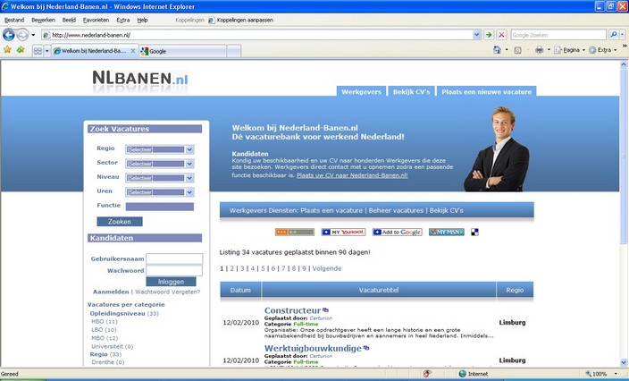
Task: Open the Werktuigbouwkundige vacancy title
Action: (313, 349)
